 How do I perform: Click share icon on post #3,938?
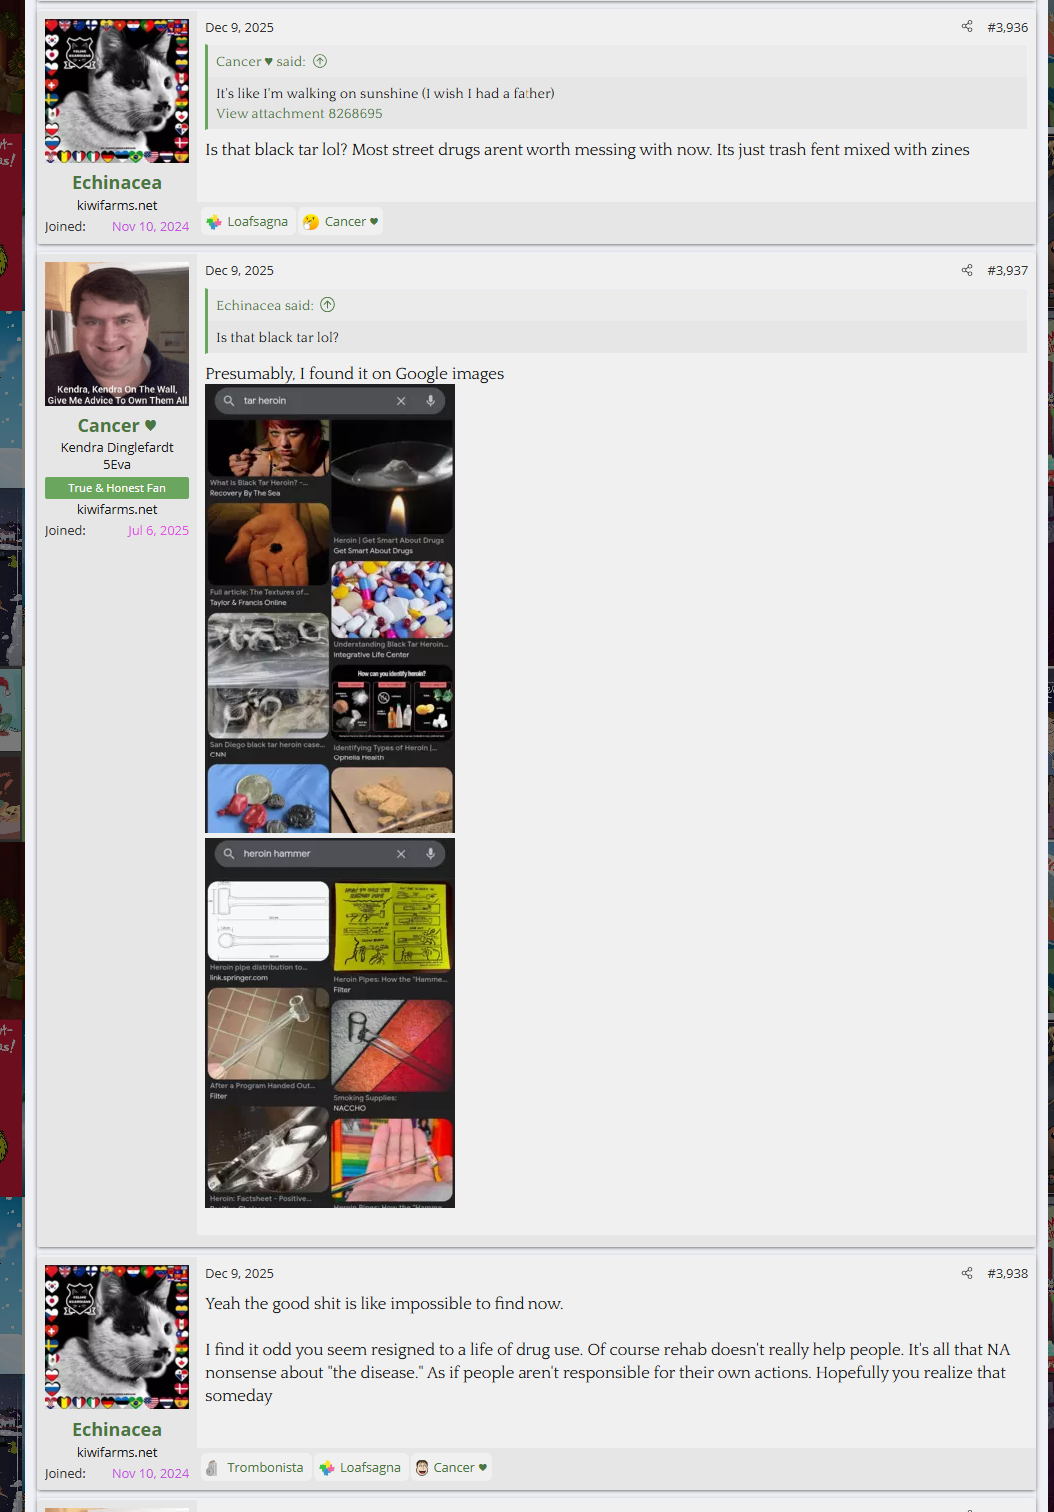point(966,1273)
